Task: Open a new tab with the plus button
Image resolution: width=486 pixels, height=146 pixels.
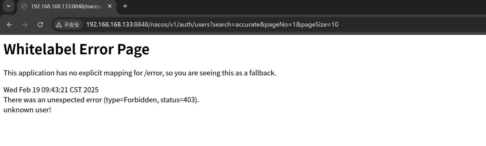Action: click(125, 6)
